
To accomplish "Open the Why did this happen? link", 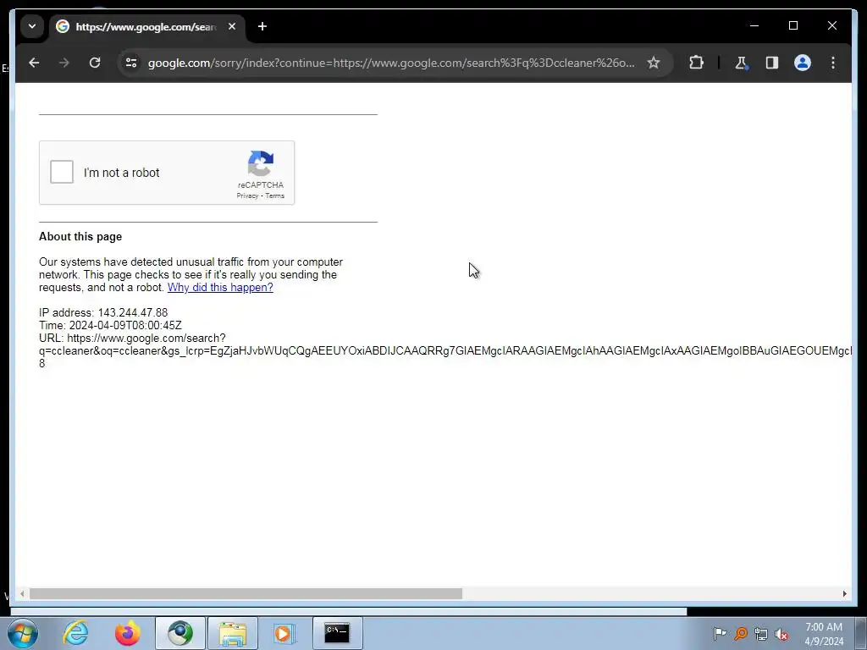I will [220, 288].
